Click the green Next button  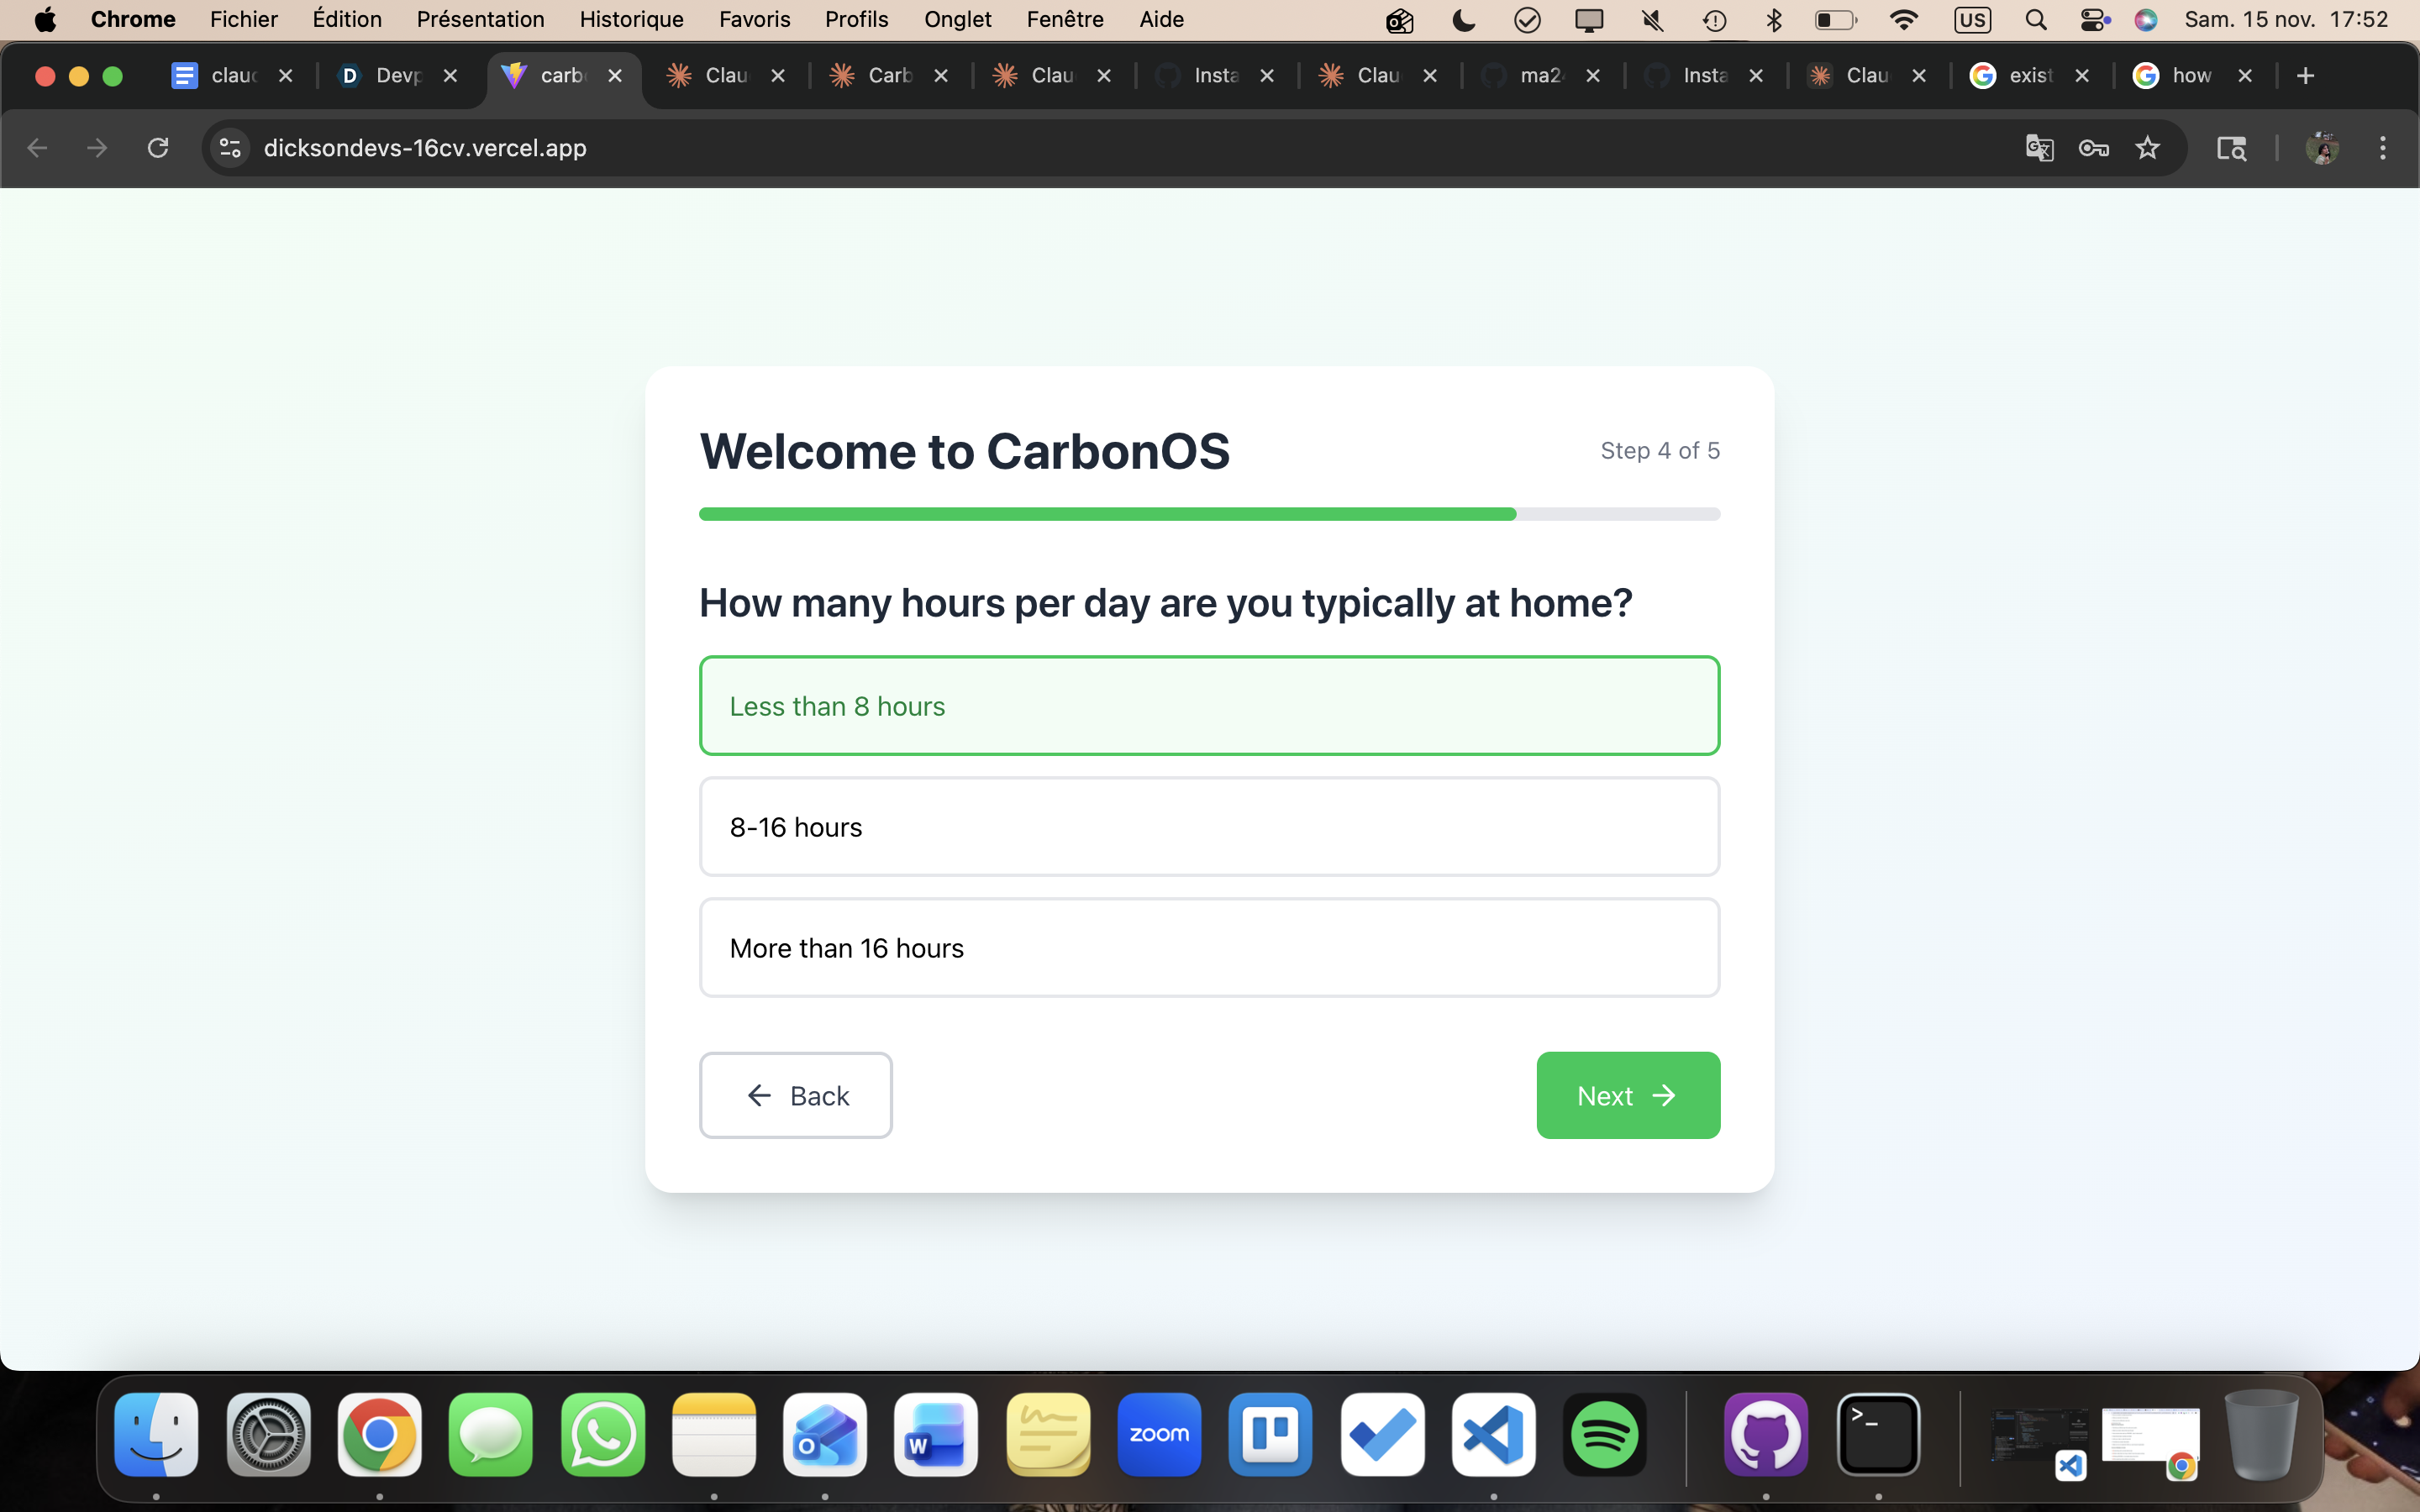[1627, 1095]
